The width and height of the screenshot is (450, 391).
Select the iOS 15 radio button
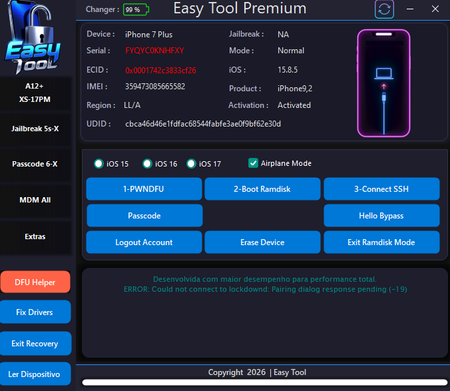(x=99, y=164)
